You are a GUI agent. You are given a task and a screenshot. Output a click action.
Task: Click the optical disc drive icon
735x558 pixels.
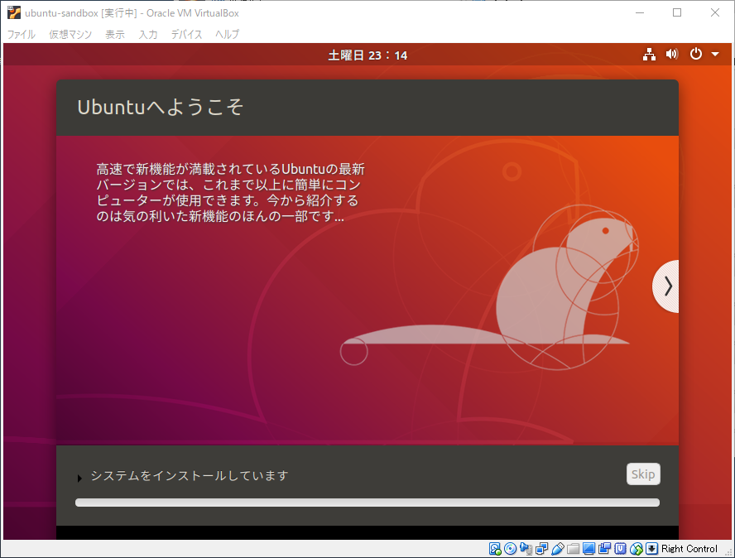click(x=511, y=549)
